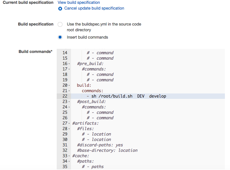Collapse the #commands fold on line 17
Viewport: 230px width, 170px height.
[x=69, y=69]
